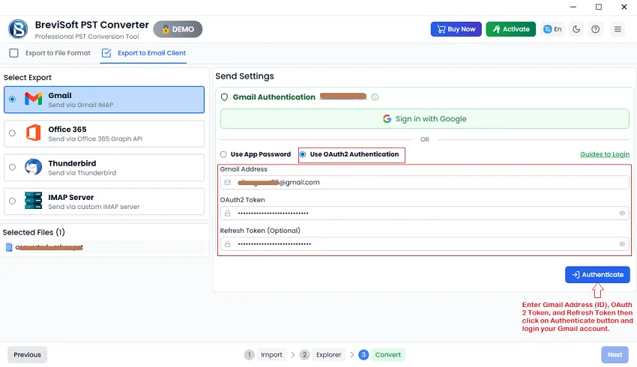Click the DEMO lock badge
The image size is (637, 367).
(x=178, y=29)
